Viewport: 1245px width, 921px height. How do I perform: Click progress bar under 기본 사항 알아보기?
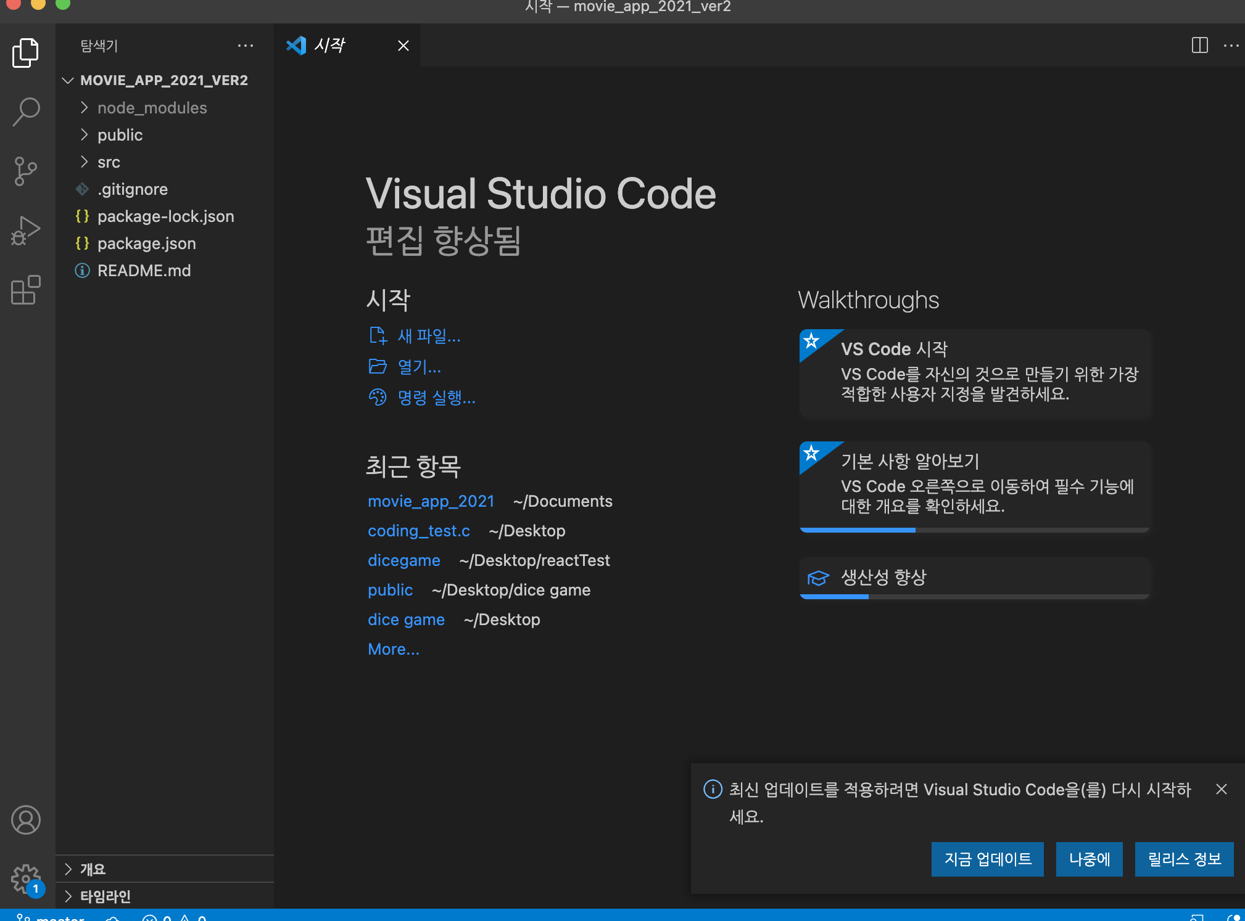pos(975,530)
